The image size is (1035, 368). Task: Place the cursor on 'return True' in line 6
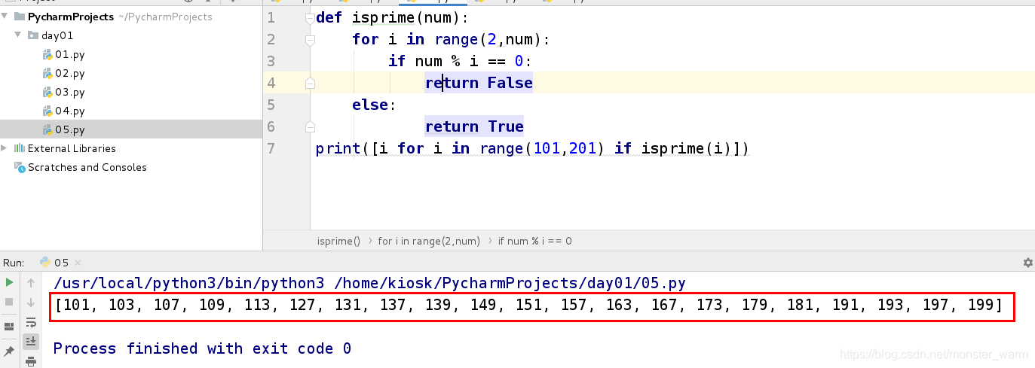tap(474, 126)
